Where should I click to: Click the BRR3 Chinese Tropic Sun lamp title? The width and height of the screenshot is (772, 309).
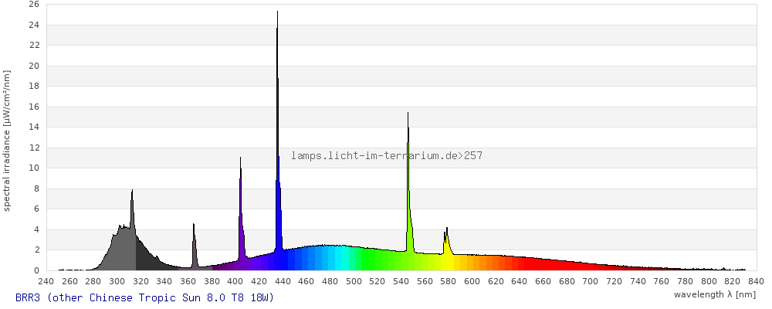(144, 297)
